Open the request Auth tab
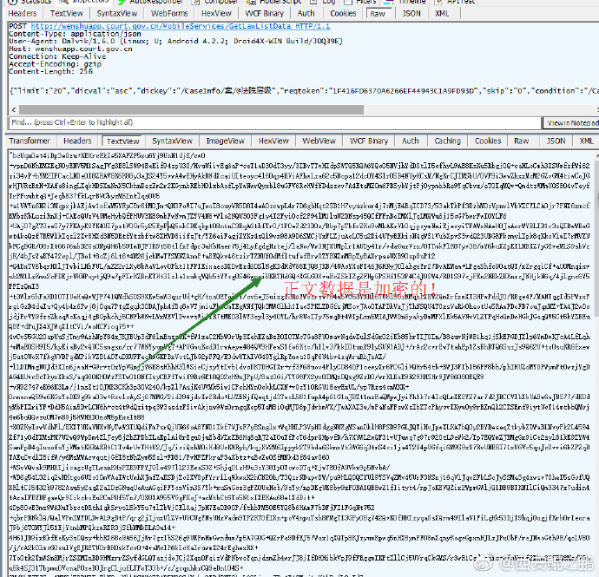Viewport: 599px width, 577px height. (306, 13)
